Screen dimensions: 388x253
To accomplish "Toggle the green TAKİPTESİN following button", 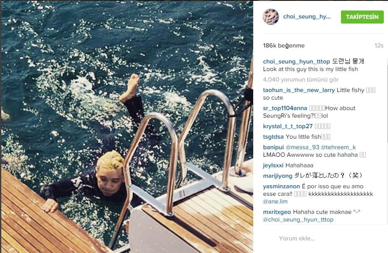I will 362,17.
